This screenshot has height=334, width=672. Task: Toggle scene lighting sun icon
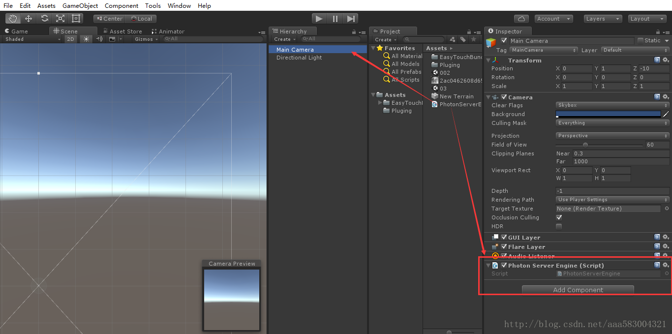(x=87, y=39)
